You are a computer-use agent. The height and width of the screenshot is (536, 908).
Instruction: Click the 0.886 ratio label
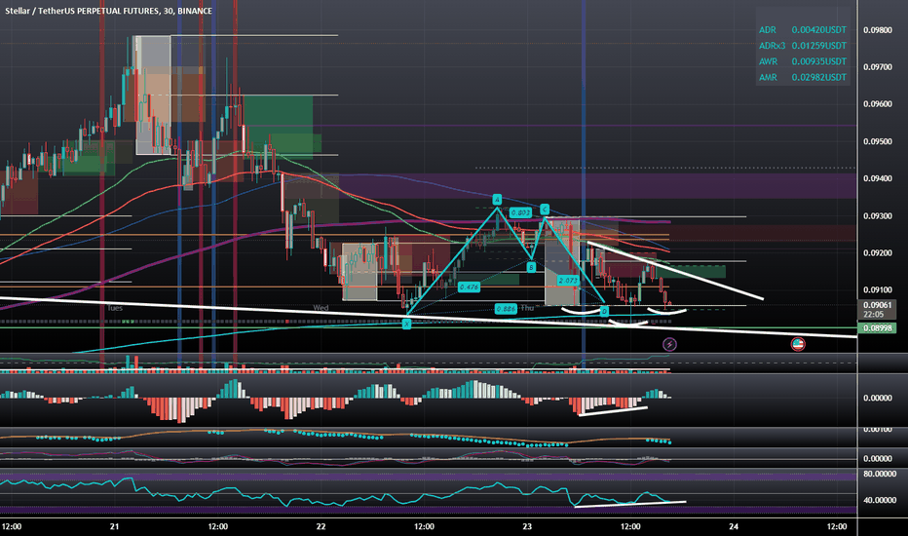point(506,309)
